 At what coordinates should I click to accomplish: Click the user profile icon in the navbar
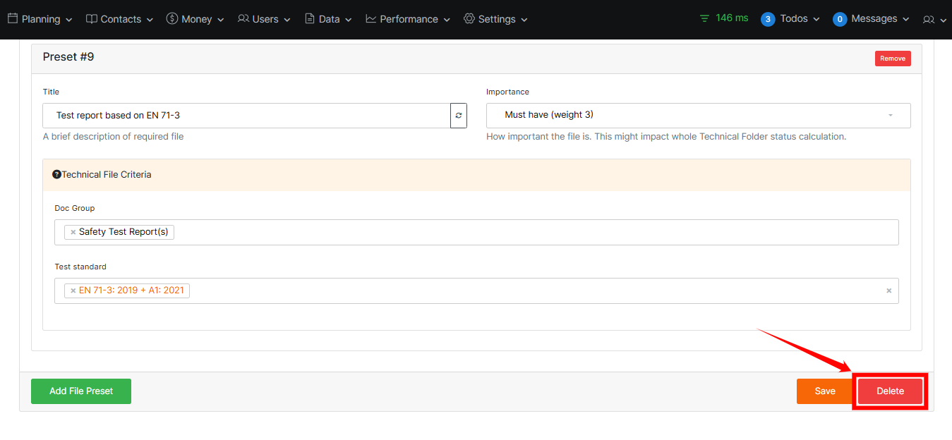[934, 19]
